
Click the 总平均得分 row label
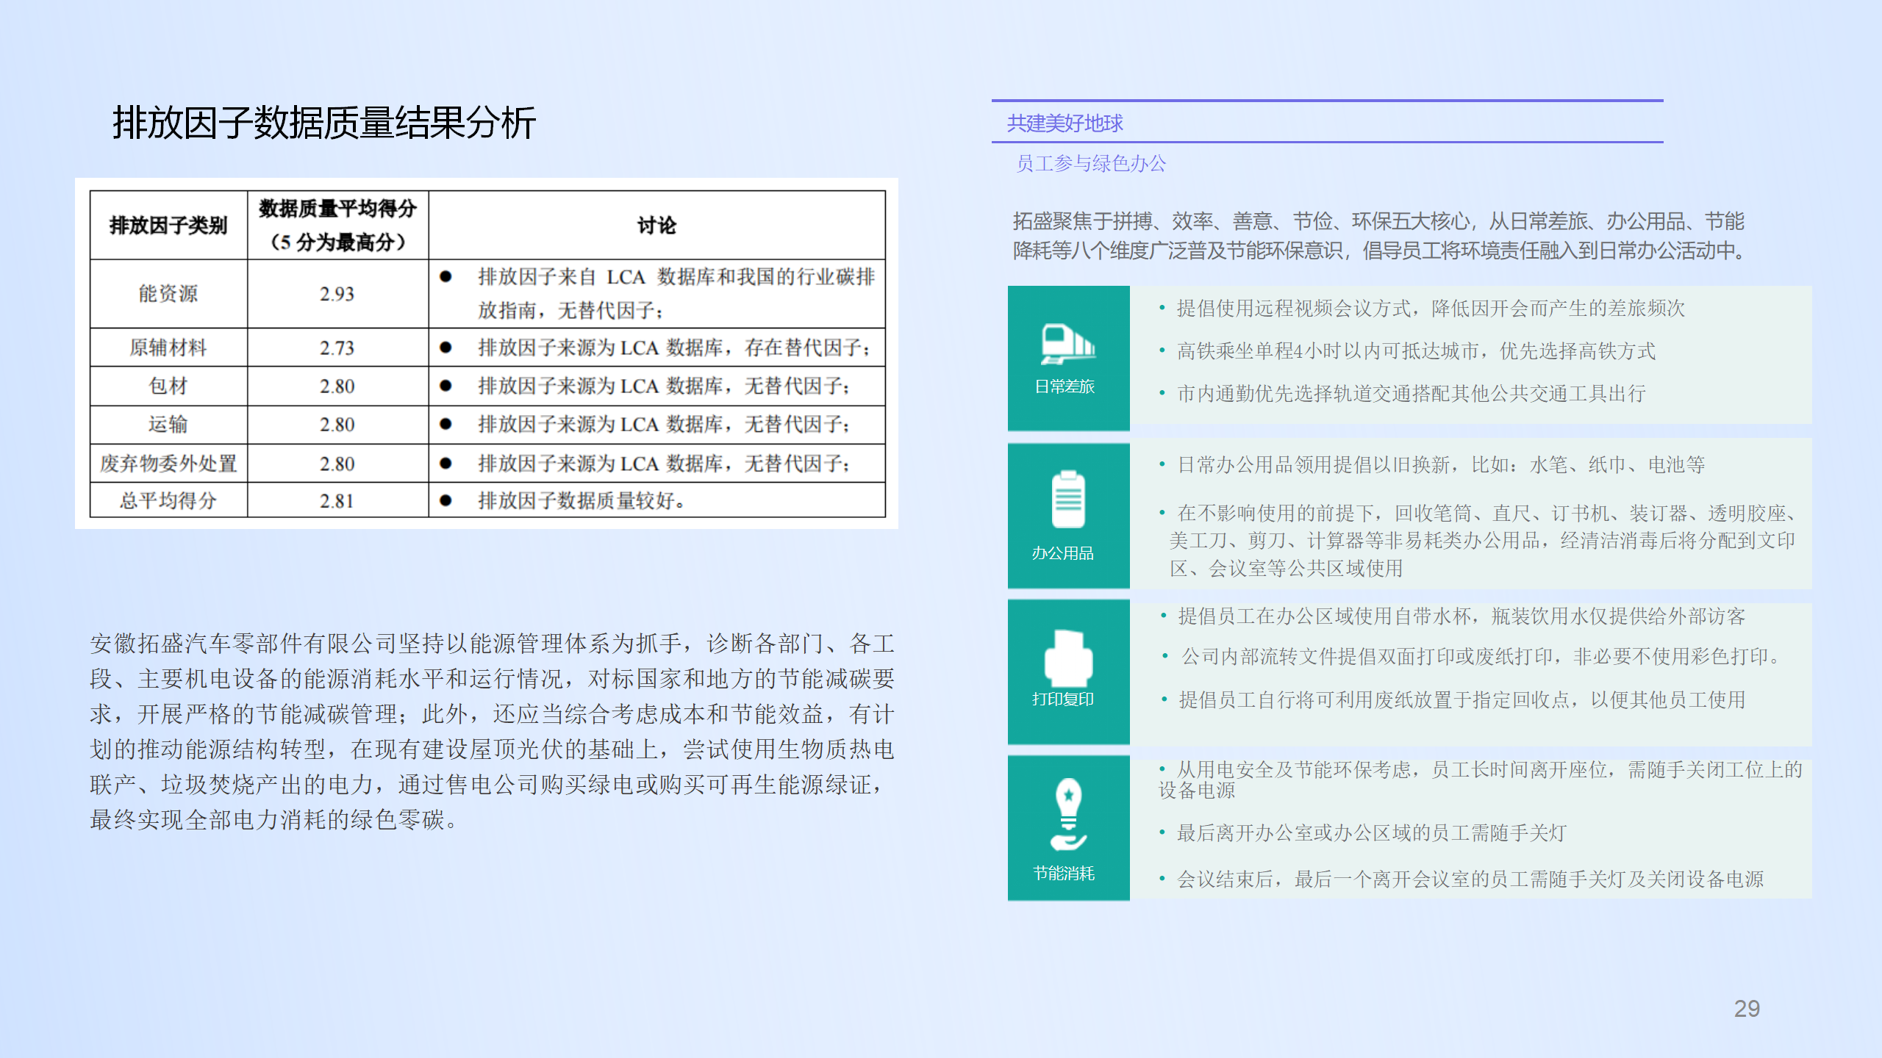tap(168, 500)
